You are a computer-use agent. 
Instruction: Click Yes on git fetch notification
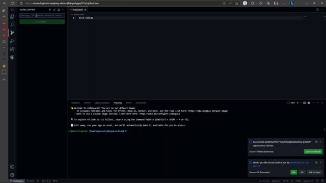pos(294,172)
